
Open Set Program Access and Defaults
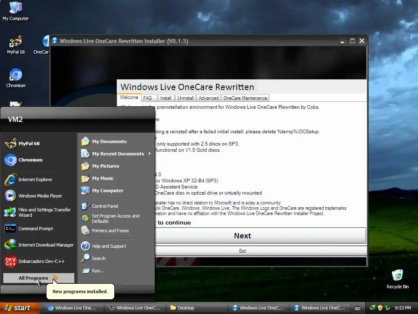point(116,218)
